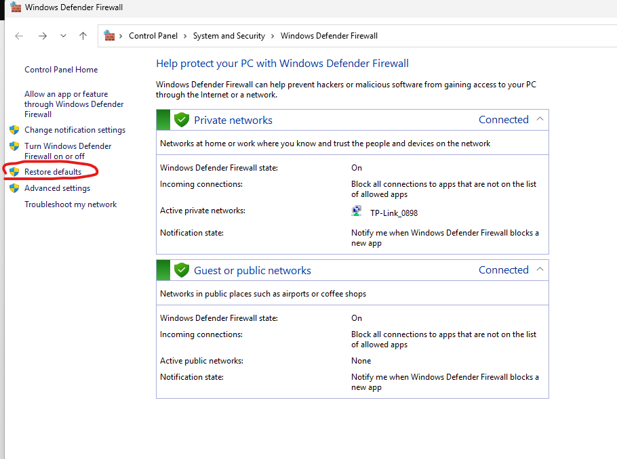Click green shield icon for Guest or public networks
617x459 pixels.
click(182, 270)
